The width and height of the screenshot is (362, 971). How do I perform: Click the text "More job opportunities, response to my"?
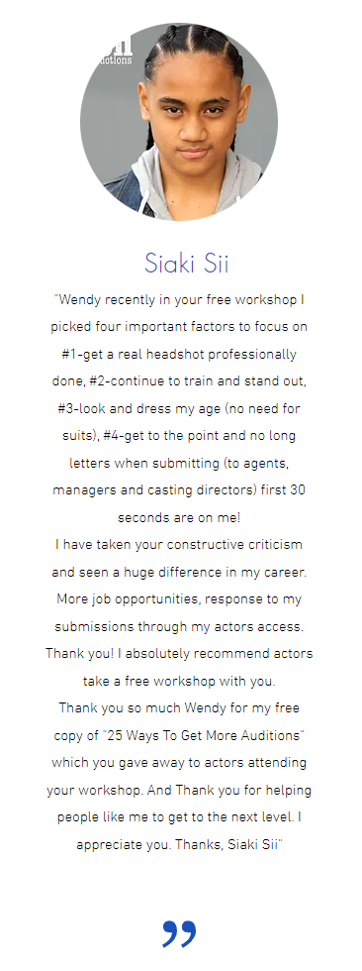pos(179,599)
